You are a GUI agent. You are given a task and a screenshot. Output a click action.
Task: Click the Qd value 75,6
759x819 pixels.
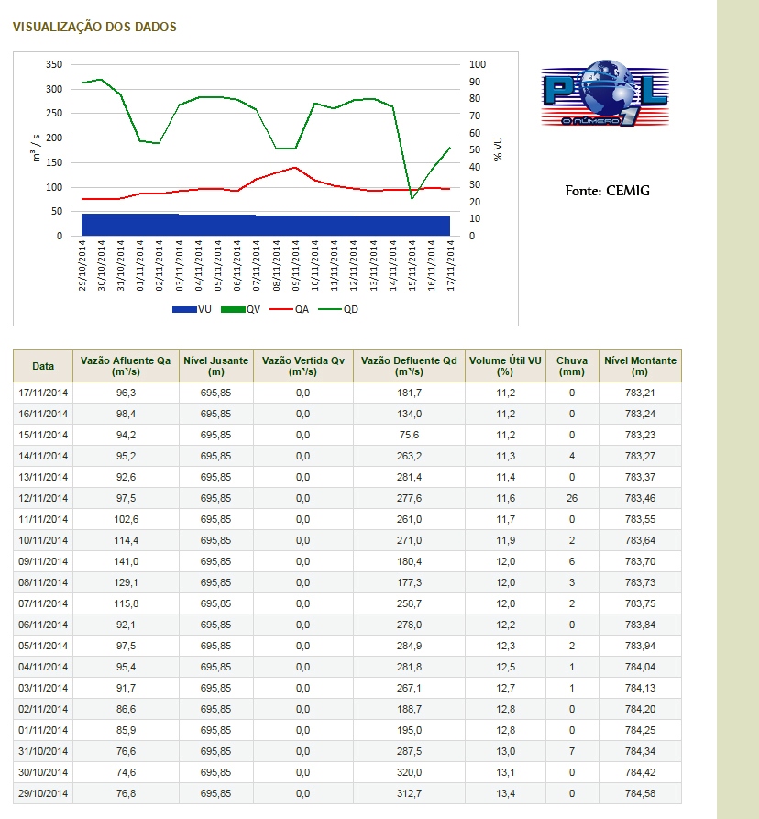[409, 435]
